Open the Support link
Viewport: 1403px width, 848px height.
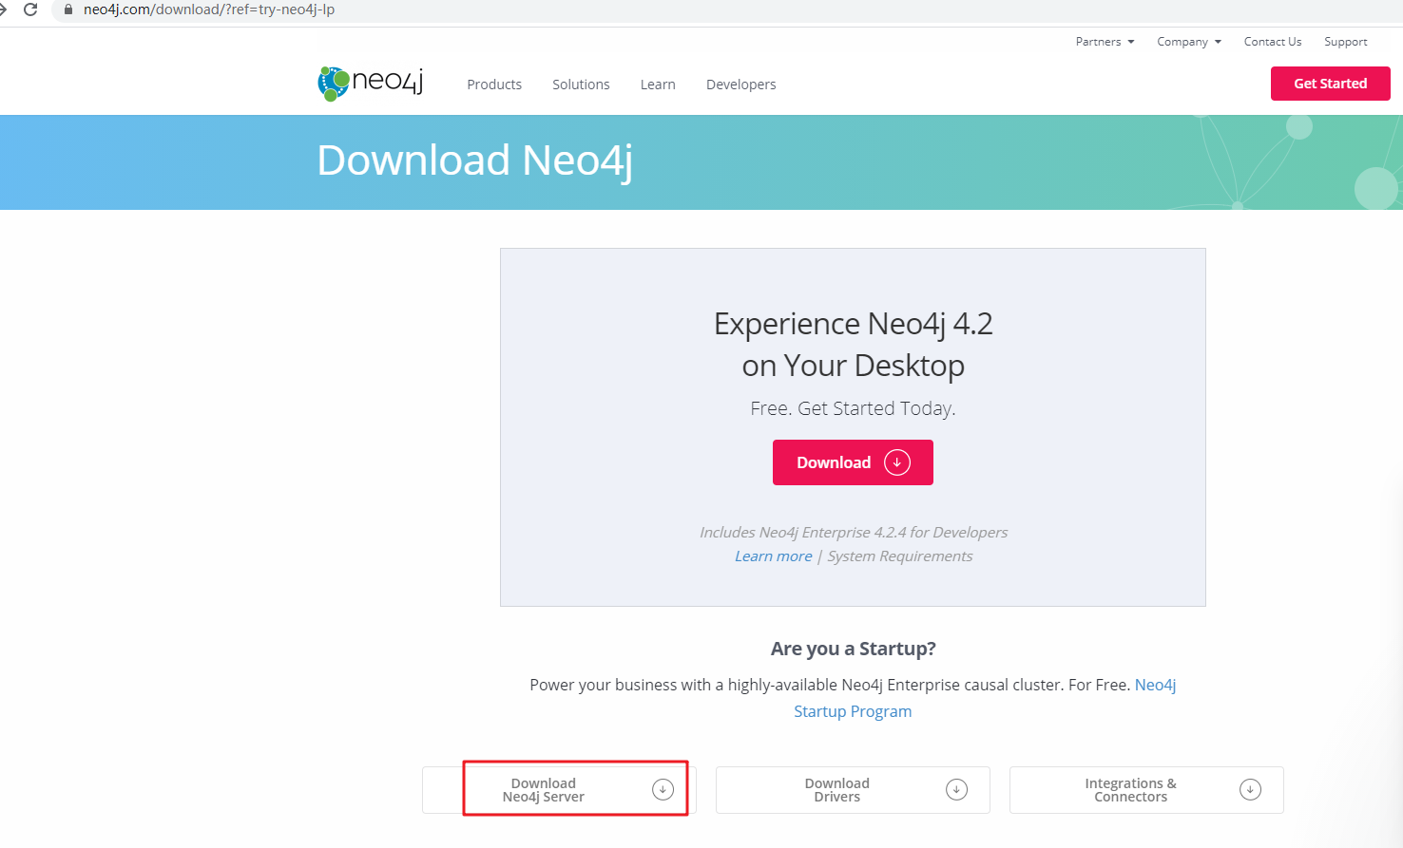tap(1345, 42)
